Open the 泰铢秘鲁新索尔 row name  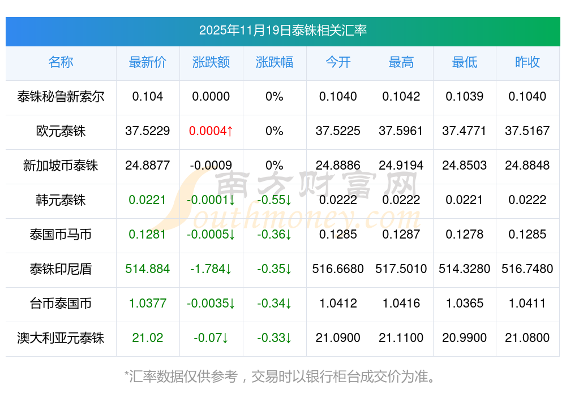(x=61, y=97)
